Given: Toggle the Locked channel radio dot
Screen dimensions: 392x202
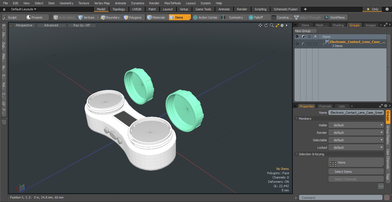Looking at the screenshot, I should pyautogui.click(x=330, y=148).
